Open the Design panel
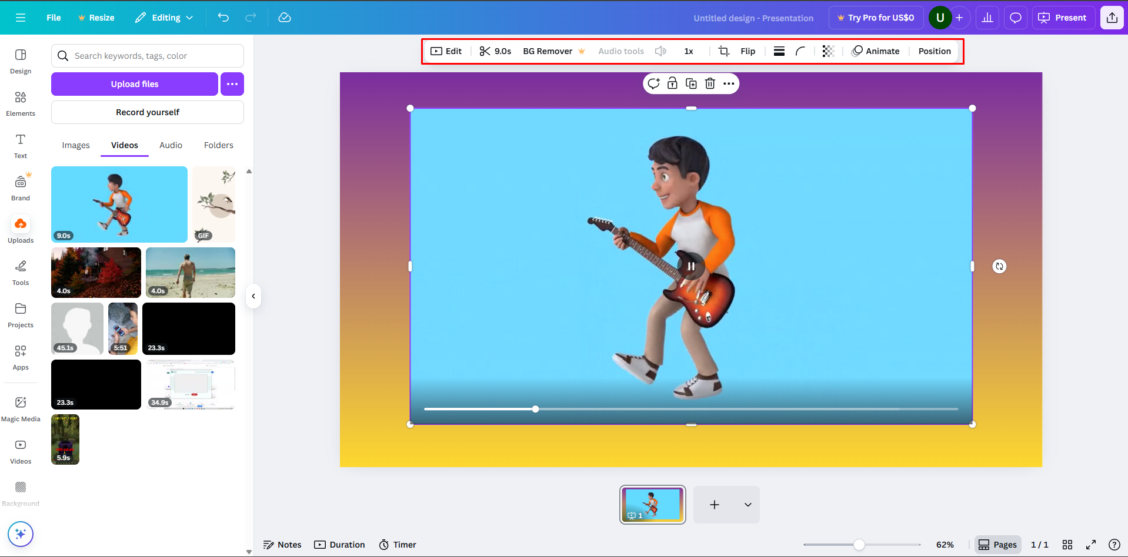The image size is (1128, 557). [x=21, y=61]
